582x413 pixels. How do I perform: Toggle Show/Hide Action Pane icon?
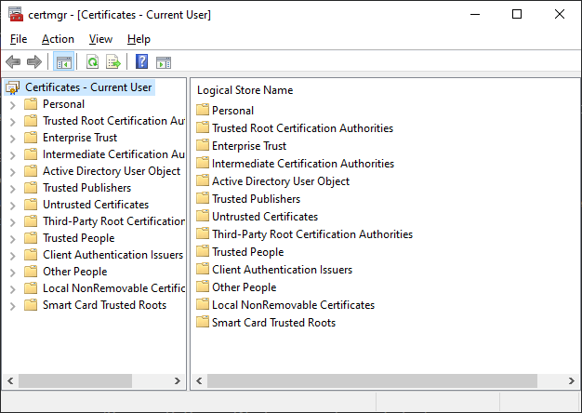pyautogui.click(x=164, y=62)
